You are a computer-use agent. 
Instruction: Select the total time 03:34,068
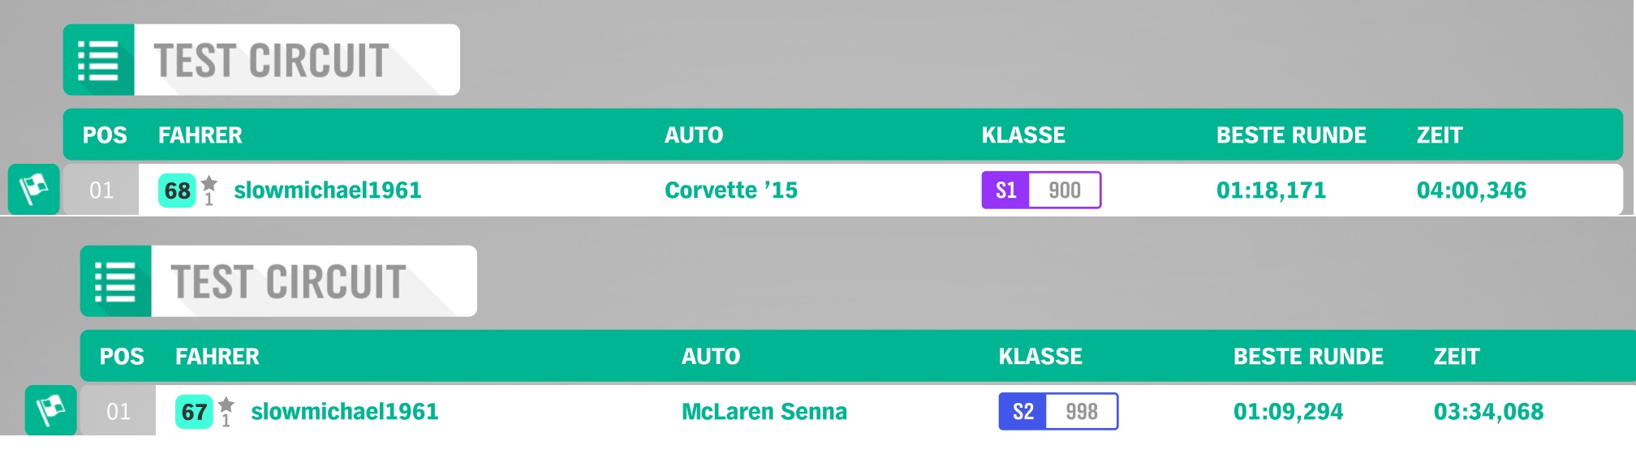[x=1488, y=412]
